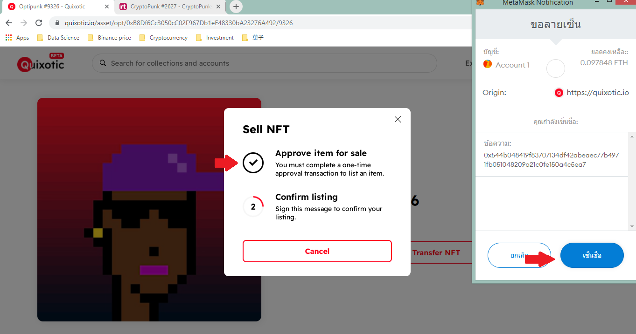Open the Cryptocurrency bookmark folder
This screenshot has height=334, width=636.
tap(164, 38)
